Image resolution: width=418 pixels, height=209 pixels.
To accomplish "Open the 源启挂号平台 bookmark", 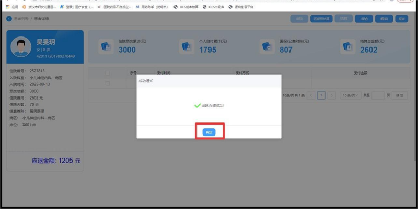I will (241, 7).
